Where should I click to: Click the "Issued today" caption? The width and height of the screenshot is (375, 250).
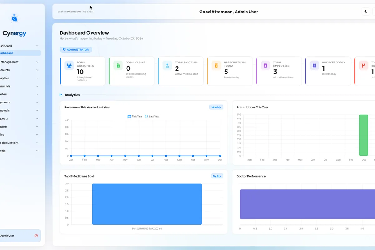click(x=232, y=77)
